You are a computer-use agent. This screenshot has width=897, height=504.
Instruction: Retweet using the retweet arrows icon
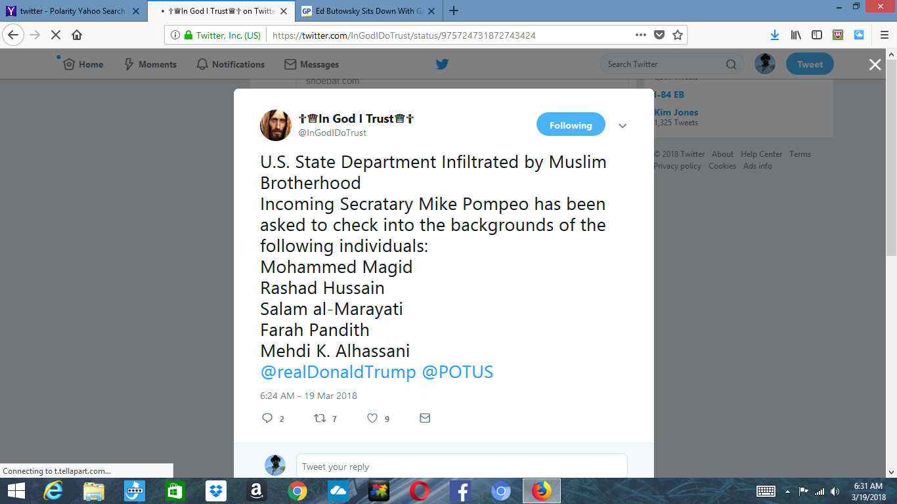320,418
